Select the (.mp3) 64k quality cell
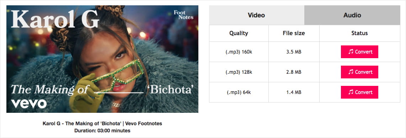This screenshot has width=406, height=138. 239,92
